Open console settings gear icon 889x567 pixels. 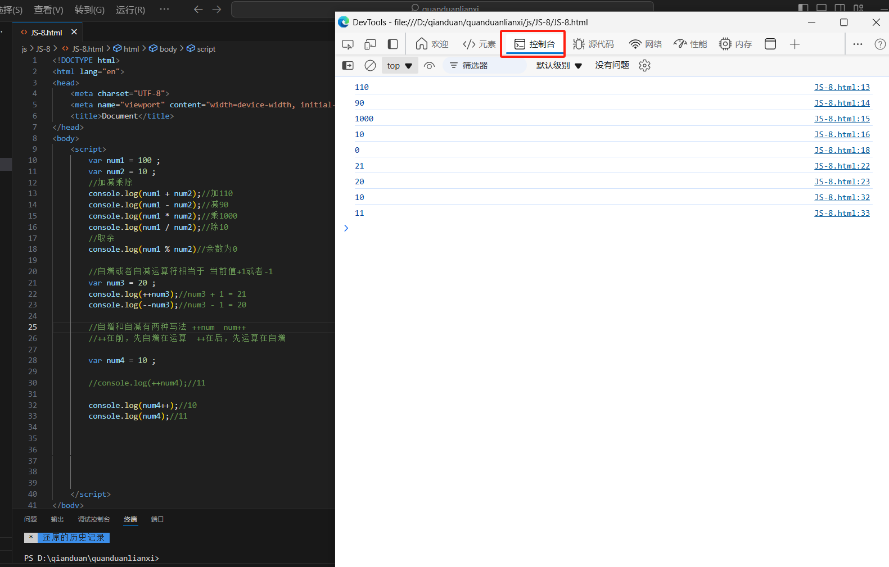(644, 66)
